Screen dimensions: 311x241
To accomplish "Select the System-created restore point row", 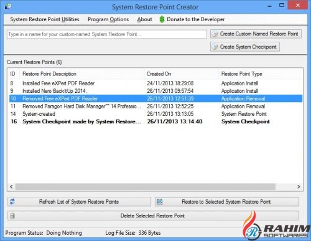I will coord(155,114).
